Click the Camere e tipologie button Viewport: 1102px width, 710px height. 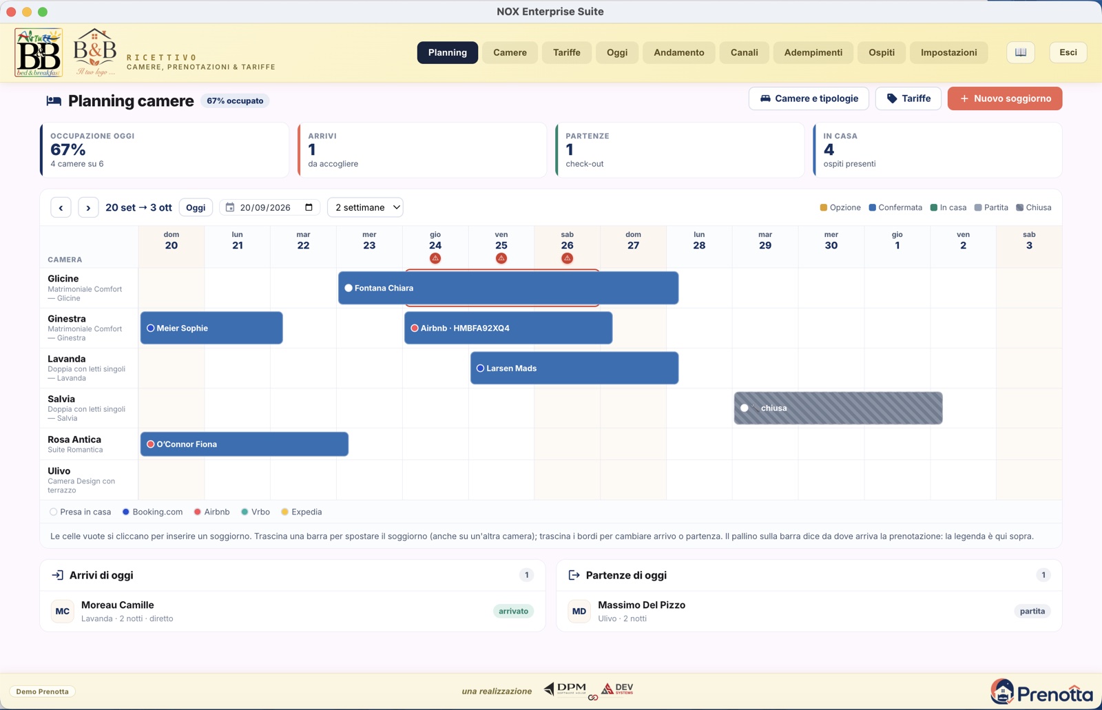click(809, 98)
